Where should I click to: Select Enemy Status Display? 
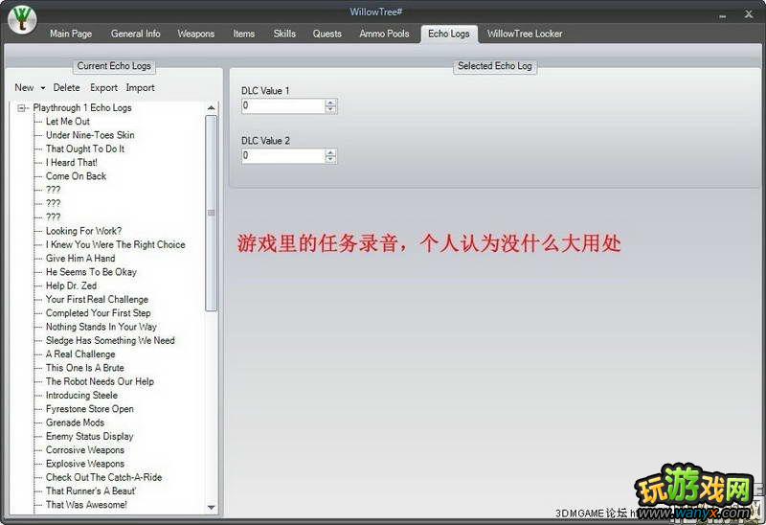tap(89, 436)
